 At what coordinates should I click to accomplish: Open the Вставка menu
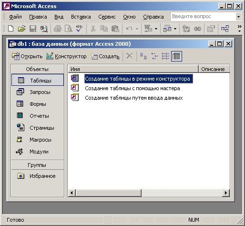pos(81,17)
